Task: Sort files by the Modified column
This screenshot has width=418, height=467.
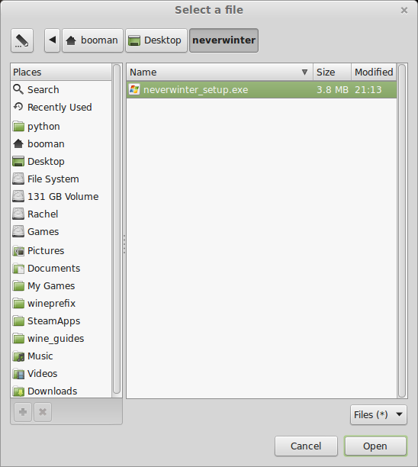Action: (374, 72)
